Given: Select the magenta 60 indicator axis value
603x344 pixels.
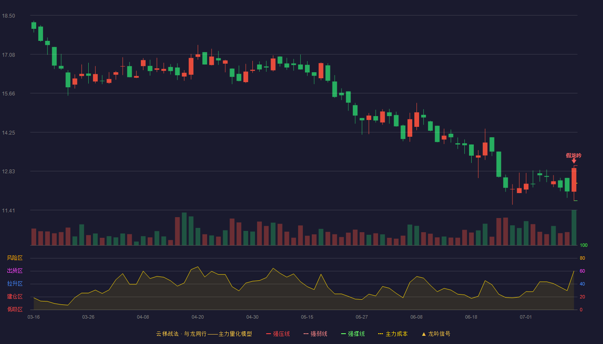Looking at the screenshot, I should tap(582, 271).
